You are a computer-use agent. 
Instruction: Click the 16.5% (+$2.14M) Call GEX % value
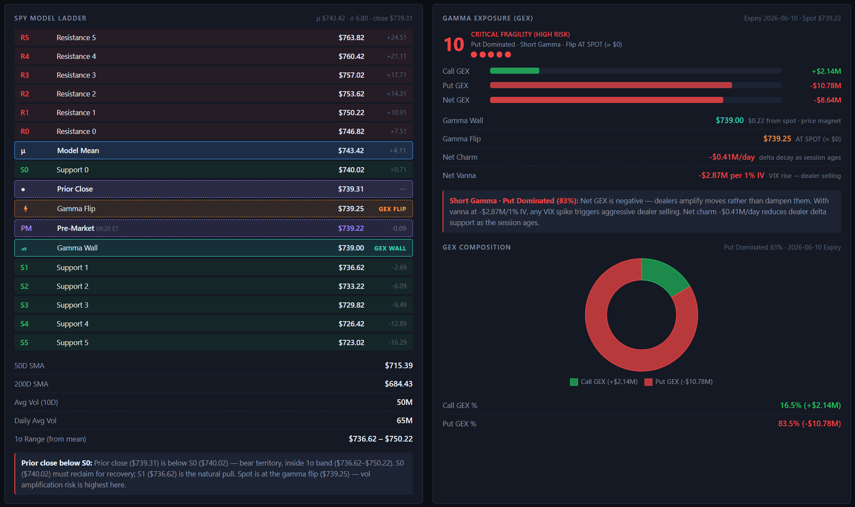coord(810,405)
